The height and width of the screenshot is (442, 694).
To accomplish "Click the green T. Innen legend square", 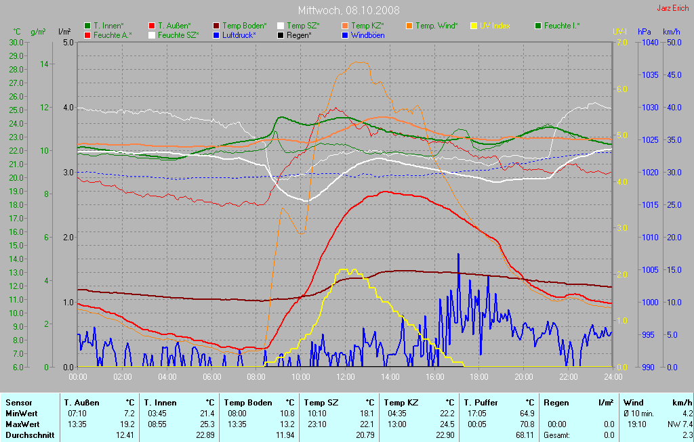I will click(87, 26).
